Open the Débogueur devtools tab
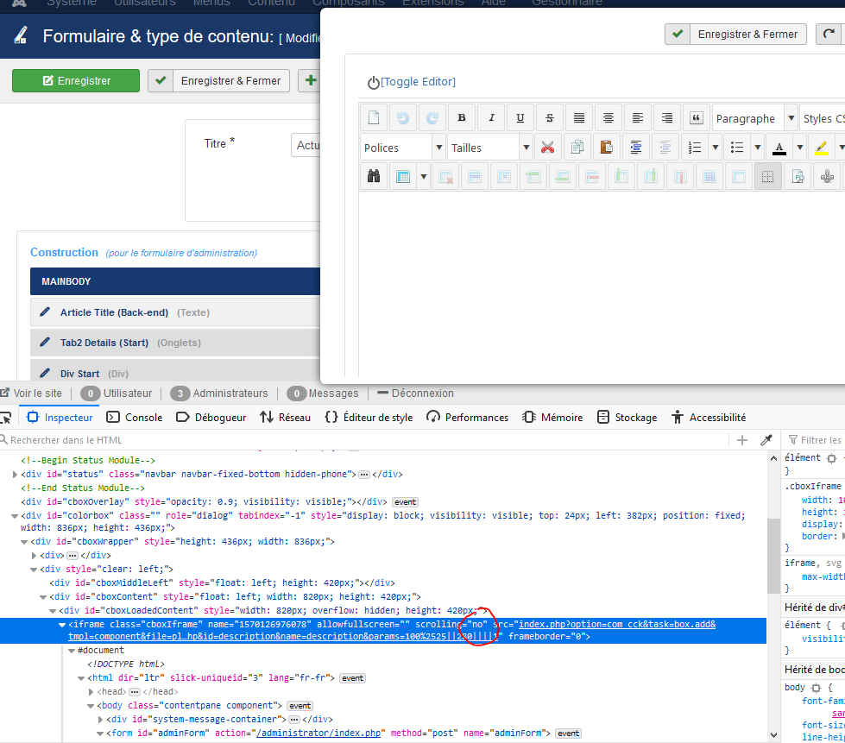 (211, 418)
